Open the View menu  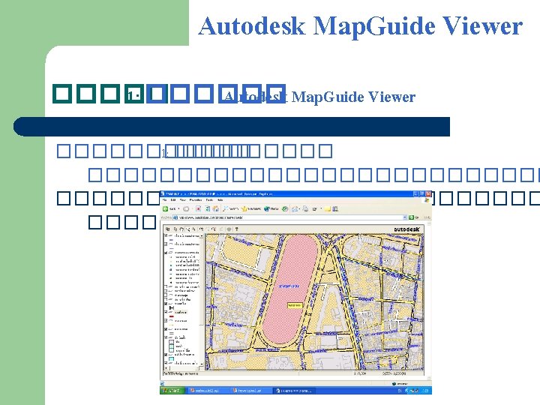click(183, 199)
